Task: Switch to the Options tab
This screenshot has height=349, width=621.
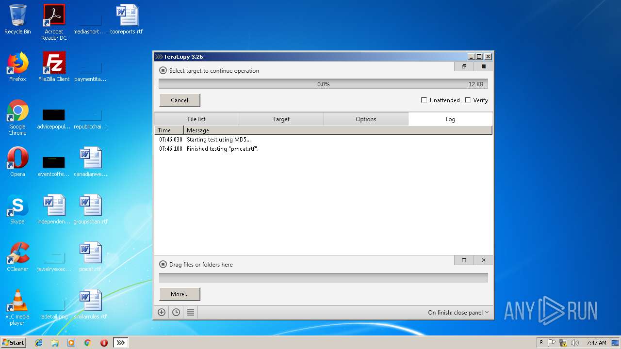Action: point(366,119)
